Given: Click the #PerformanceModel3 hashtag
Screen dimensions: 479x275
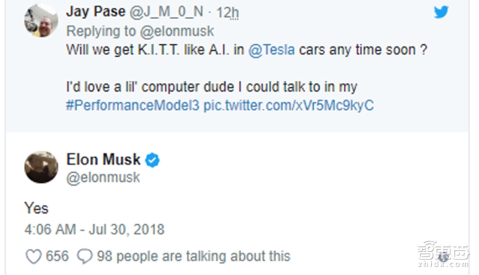Looking at the screenshot, I should click(132, 105).
